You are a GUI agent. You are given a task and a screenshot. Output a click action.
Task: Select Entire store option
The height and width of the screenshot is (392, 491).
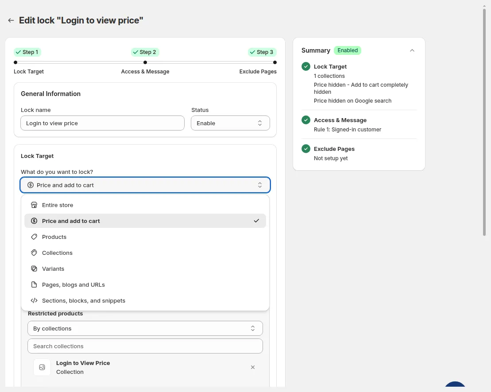click(145, 205)
